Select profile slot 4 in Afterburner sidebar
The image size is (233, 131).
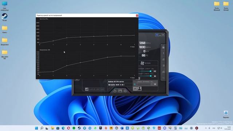pos(163,72)
